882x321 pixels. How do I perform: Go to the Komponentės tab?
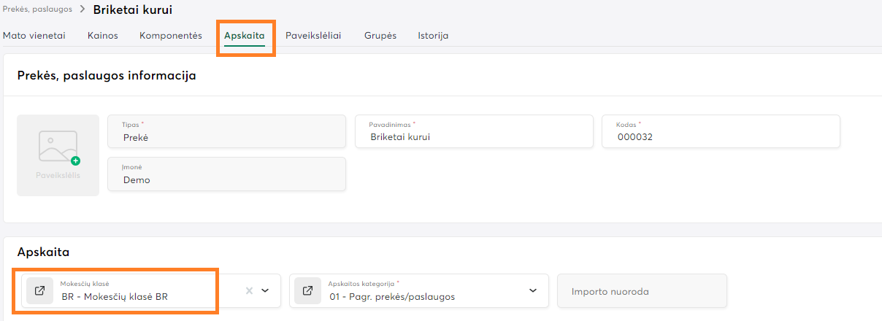[x=171, y=35]
